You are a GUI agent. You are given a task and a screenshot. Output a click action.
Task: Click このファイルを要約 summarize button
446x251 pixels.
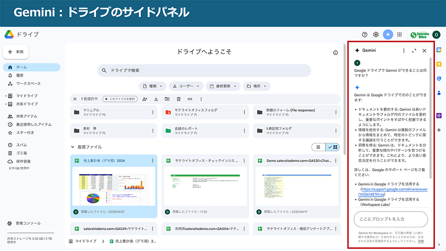click(x=120, y=99)
